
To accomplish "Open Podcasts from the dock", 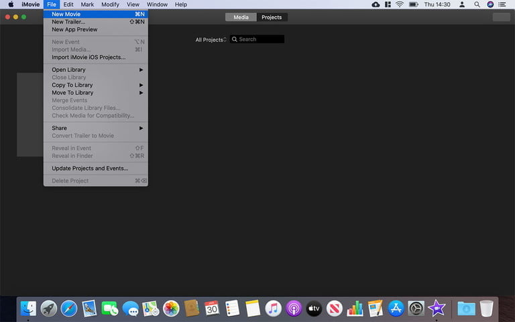I will pyautogui.click(x=293, y=308).
